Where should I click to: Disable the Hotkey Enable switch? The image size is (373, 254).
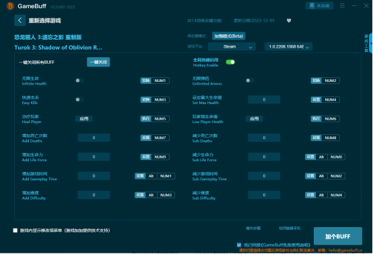tap(230, 62)
